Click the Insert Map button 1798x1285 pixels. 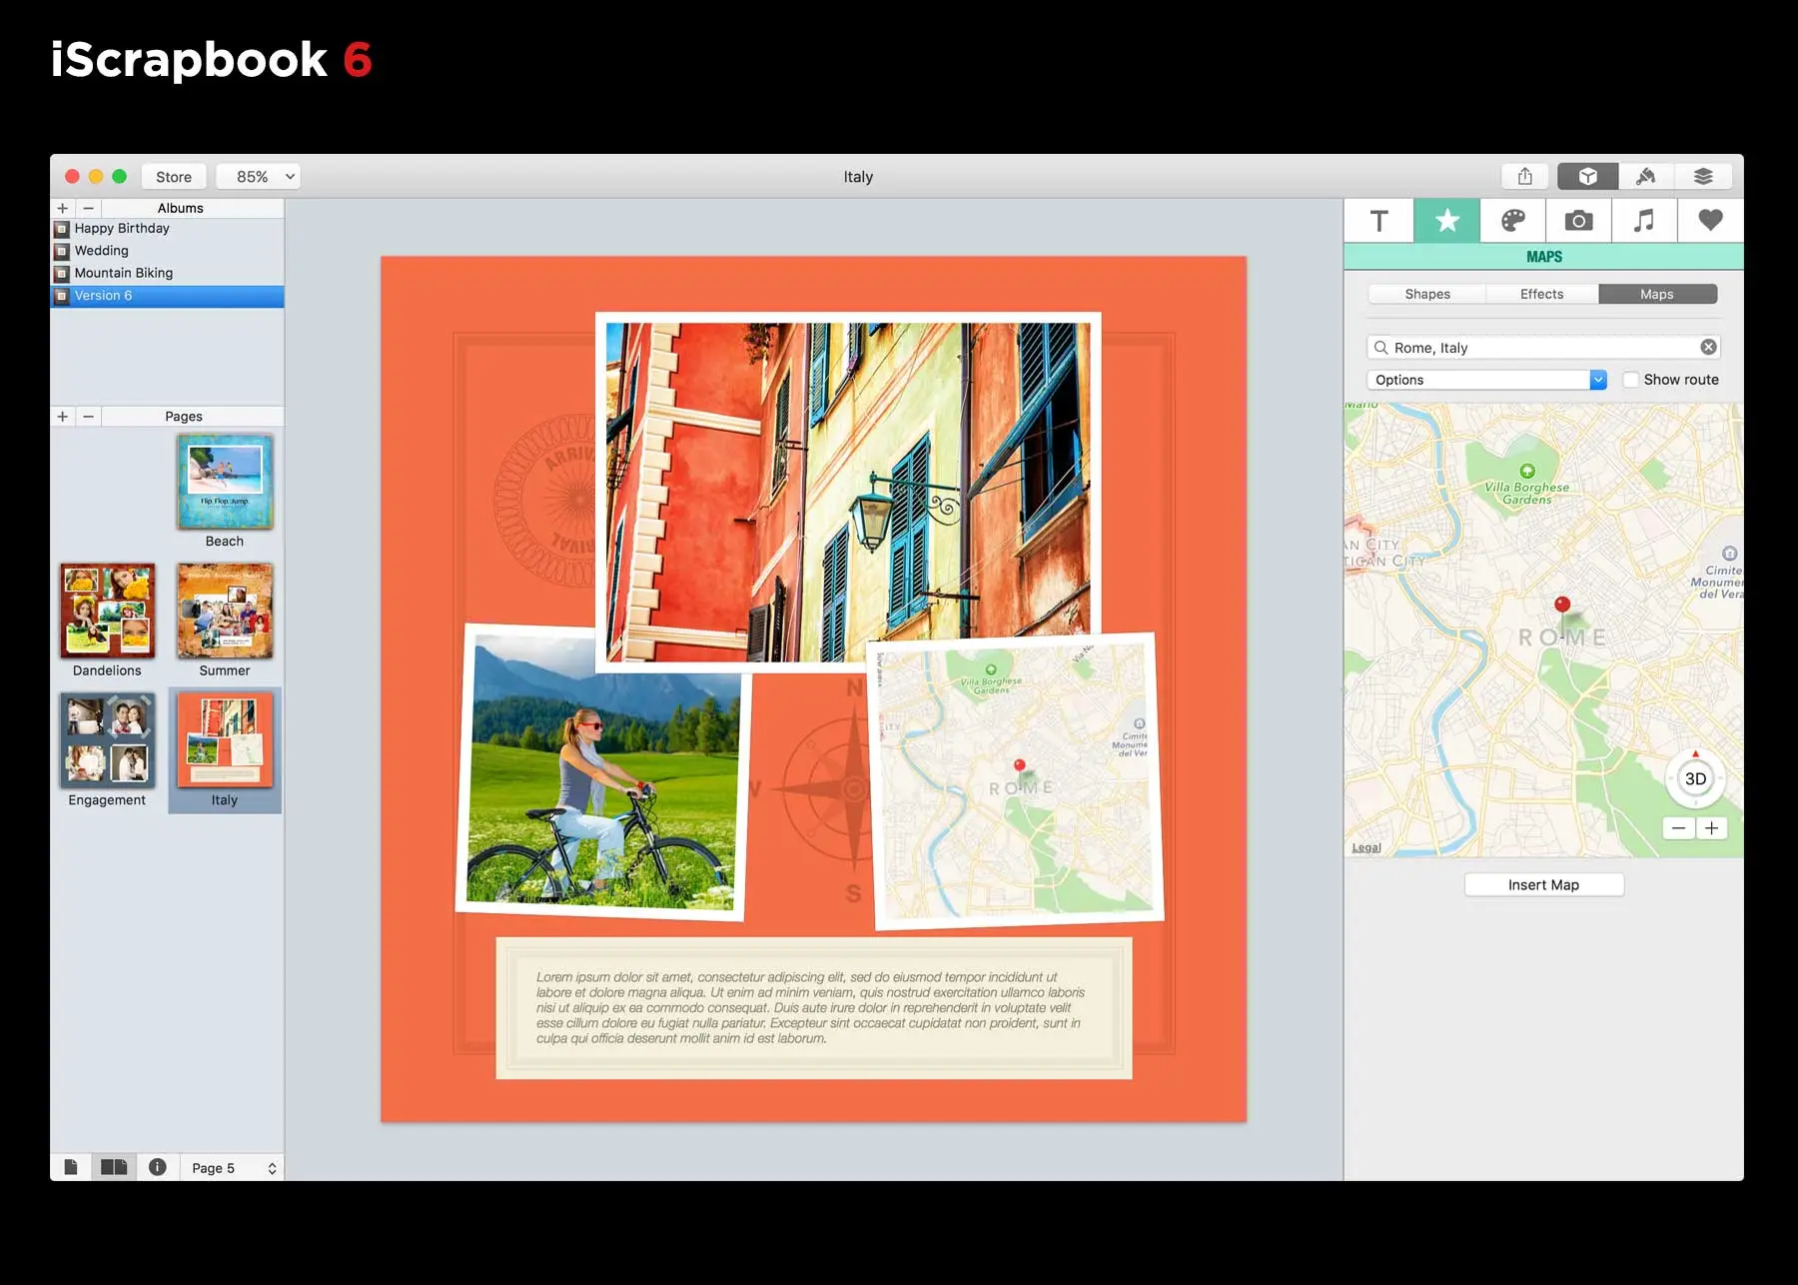1543,885
